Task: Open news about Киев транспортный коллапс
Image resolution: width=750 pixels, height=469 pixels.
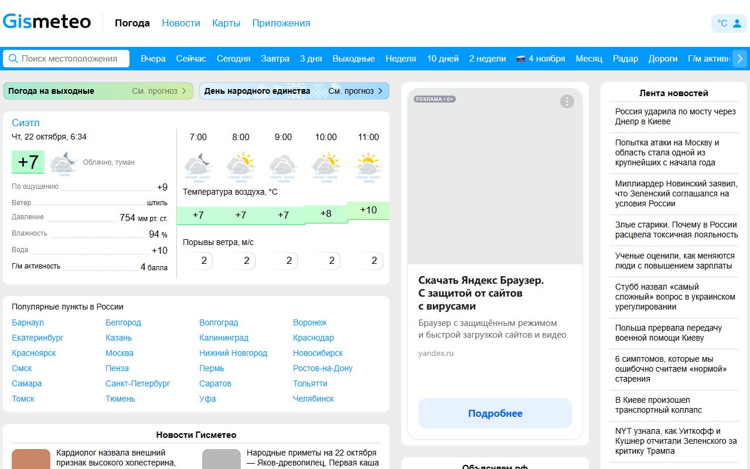Action: (x=659, y=405)
